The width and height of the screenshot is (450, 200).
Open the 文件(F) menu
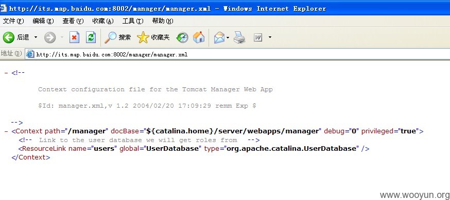point(13,21)
